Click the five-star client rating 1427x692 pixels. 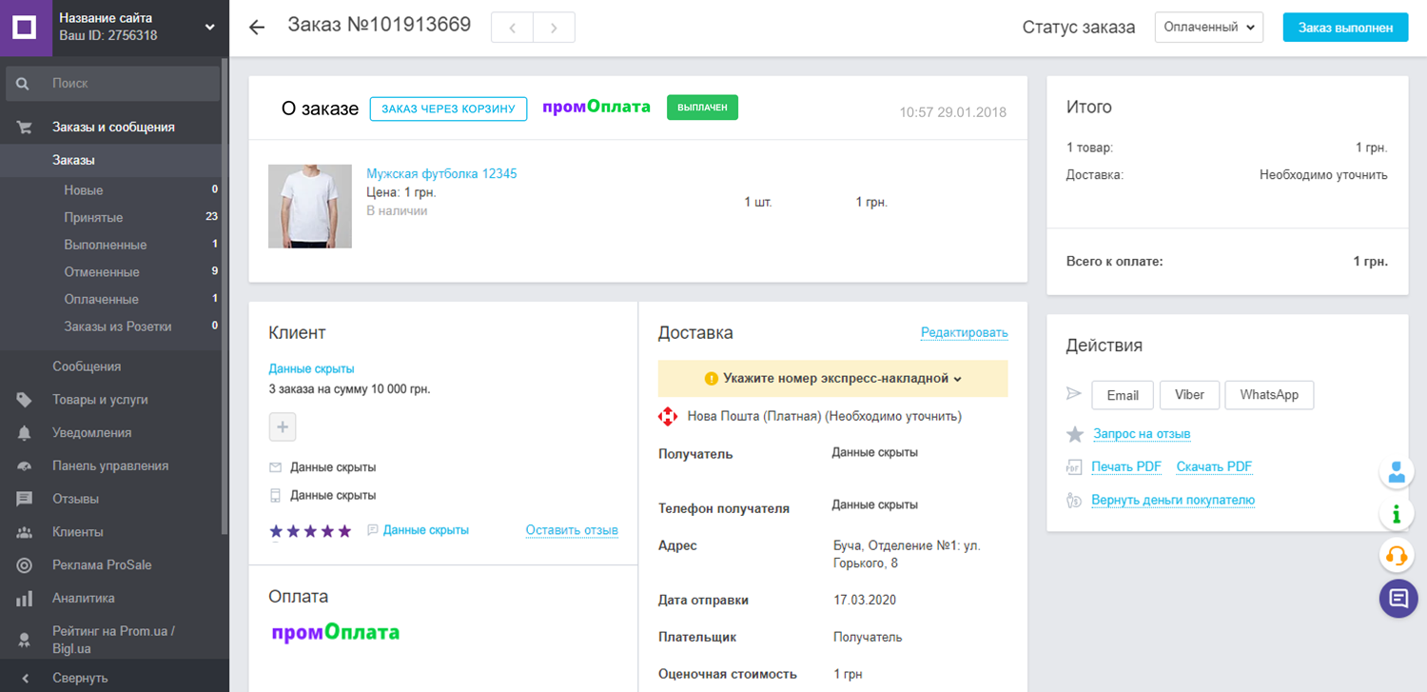[310, 530]
